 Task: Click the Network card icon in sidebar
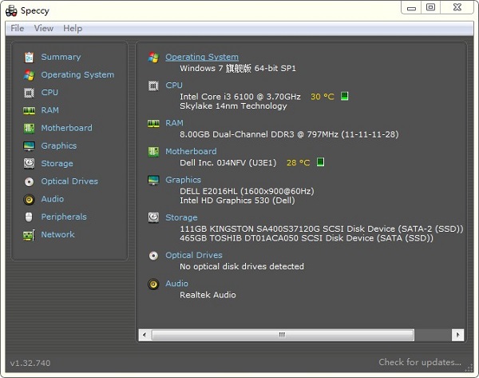29,235
